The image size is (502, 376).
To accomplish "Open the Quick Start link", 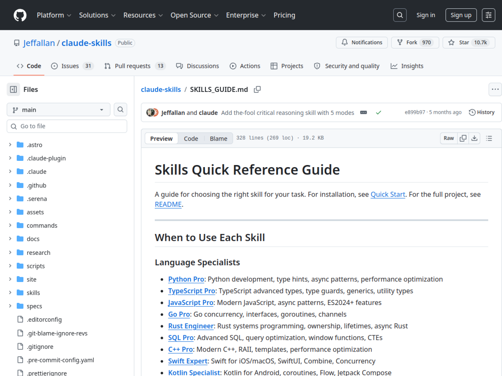I will click(388, 194).
